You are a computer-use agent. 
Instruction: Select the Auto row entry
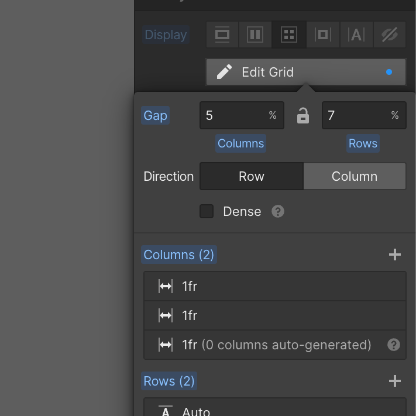coord(275,407)
